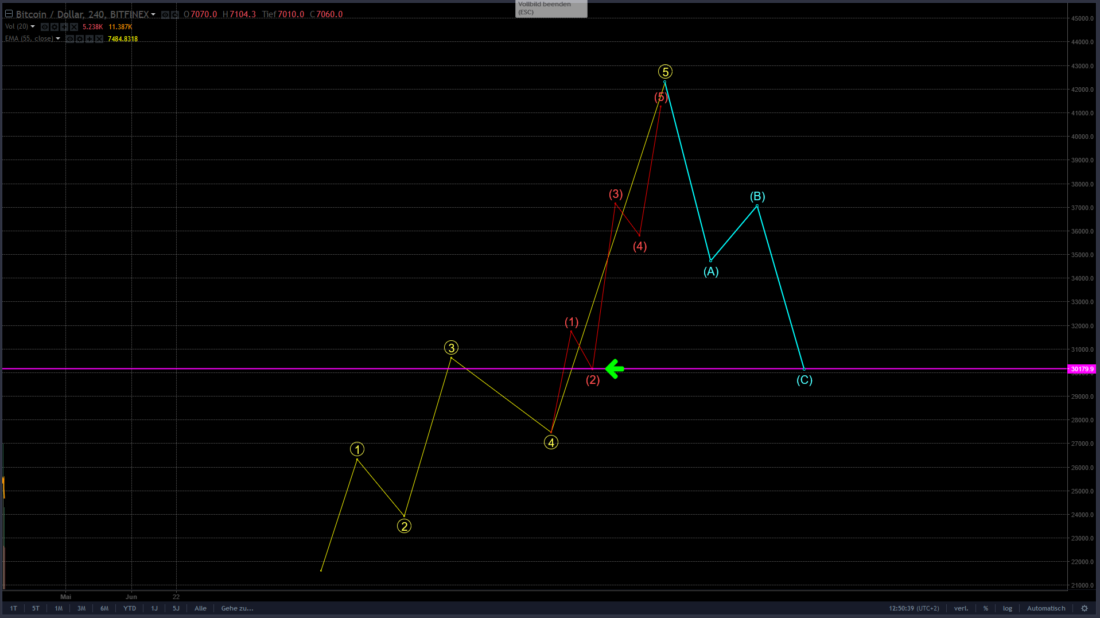Screen dimensions: 1100x618
Task: Open the Gehe zu... date dialog
Action: (x=238, y=608)
